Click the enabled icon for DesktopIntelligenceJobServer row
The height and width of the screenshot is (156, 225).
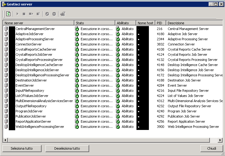tap(118, 70)
